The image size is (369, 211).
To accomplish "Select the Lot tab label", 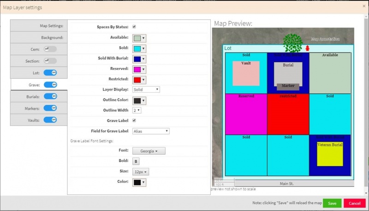I will click(x=36, y=73).
